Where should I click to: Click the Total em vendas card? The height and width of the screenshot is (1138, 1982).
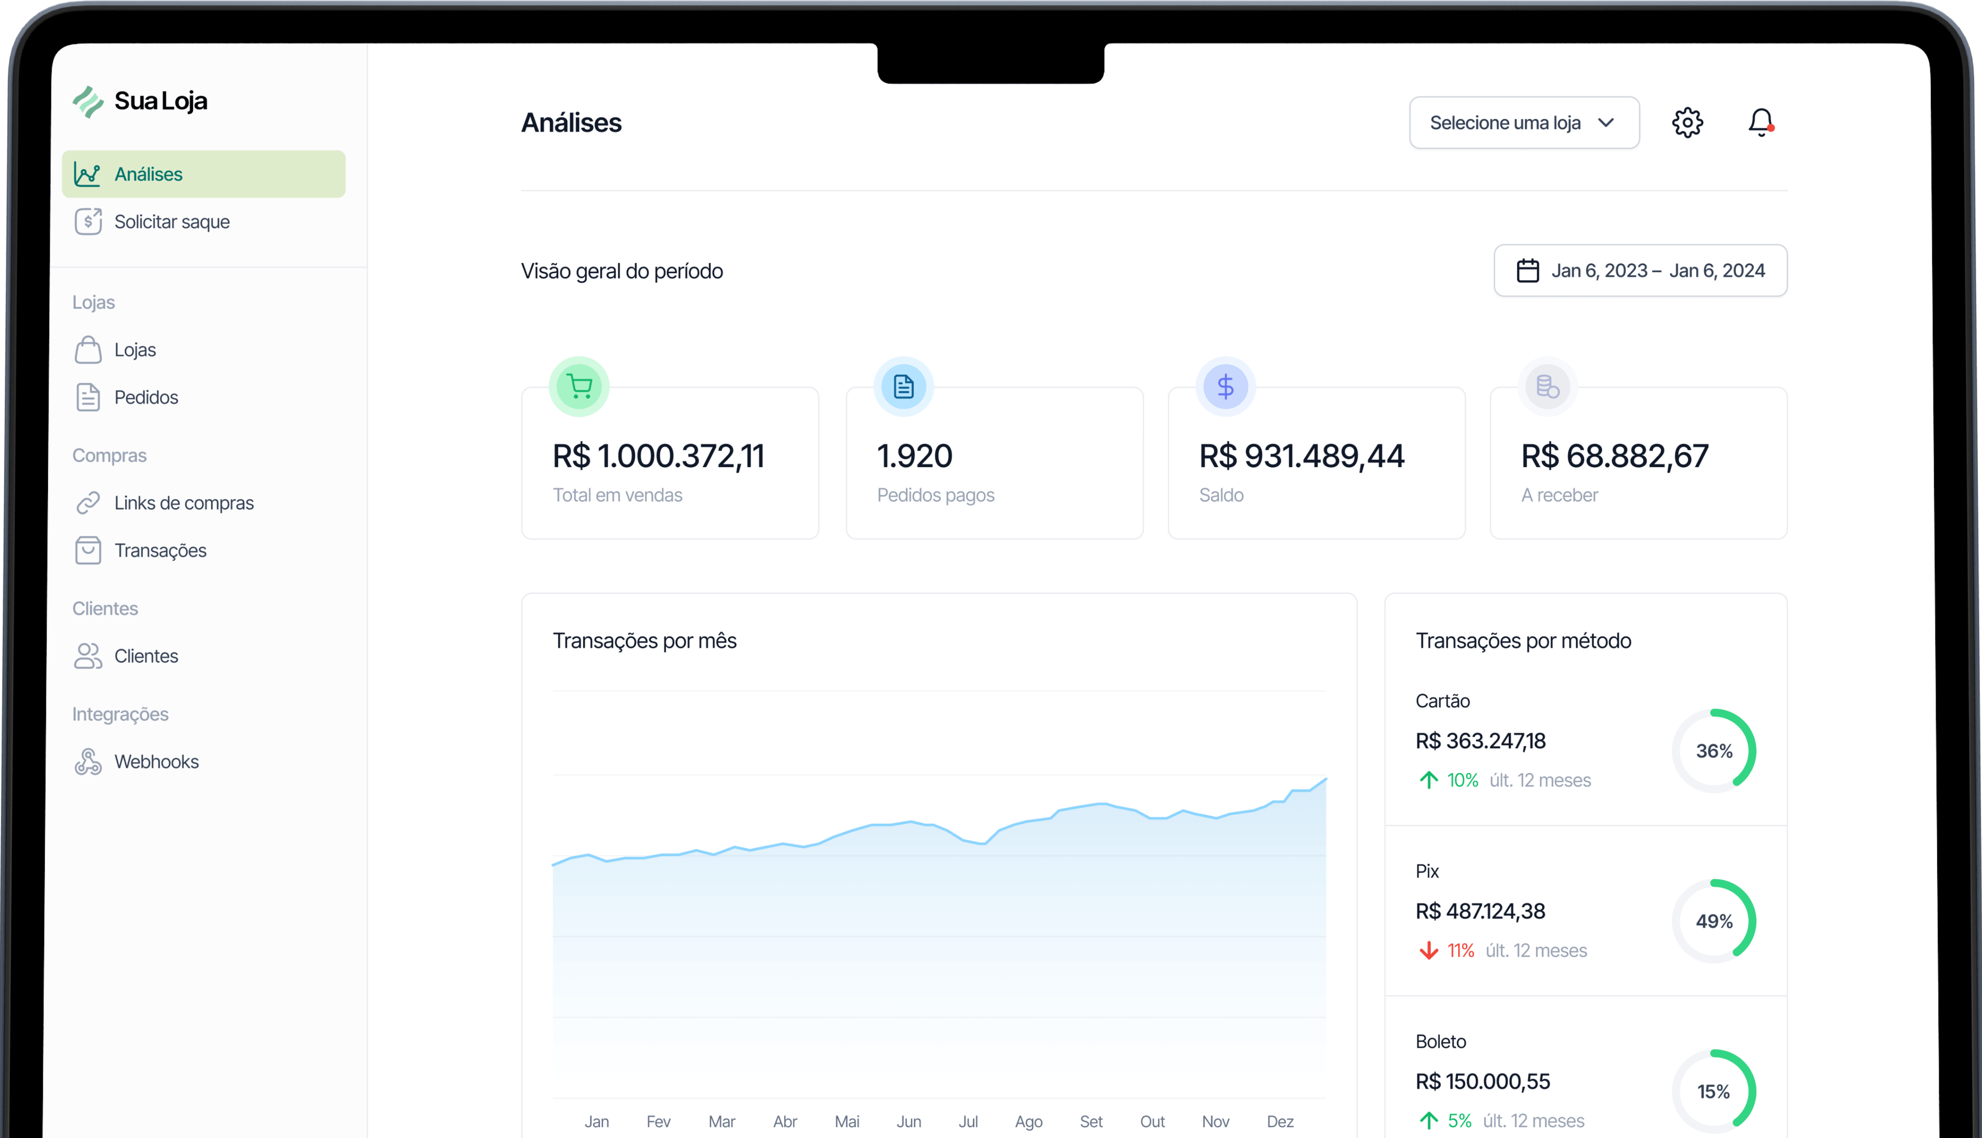pos(670,464)
